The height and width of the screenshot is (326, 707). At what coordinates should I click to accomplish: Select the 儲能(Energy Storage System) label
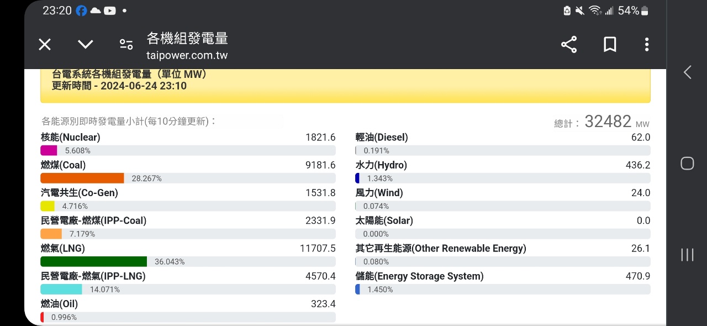click(419, 276)
